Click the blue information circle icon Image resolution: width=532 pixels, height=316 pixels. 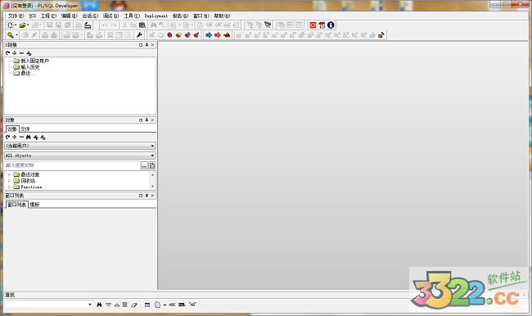(x=331, y=25)
